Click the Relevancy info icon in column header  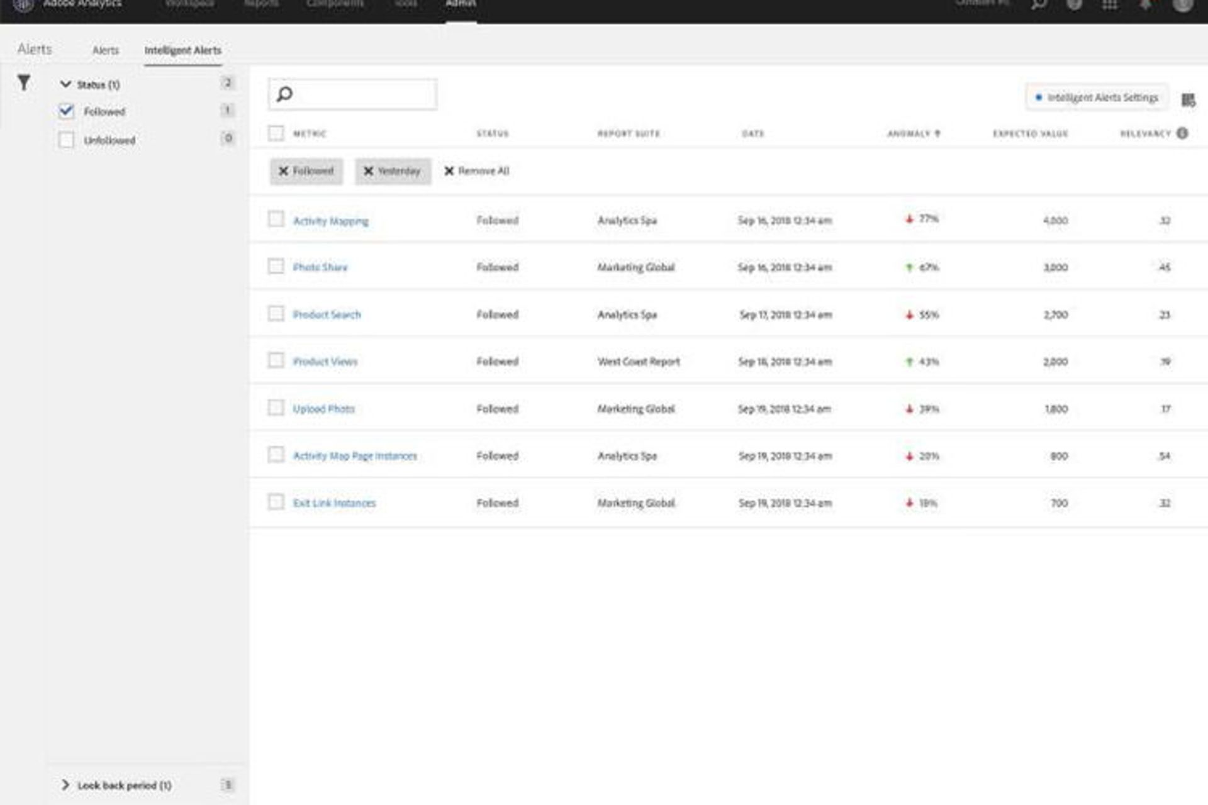click(1182, 133)
